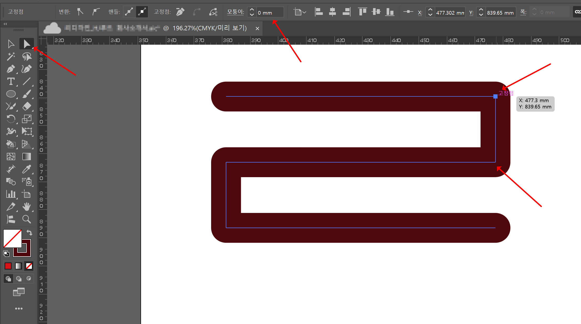
Task: Select the Eraser tool
Action: point(27,106)
